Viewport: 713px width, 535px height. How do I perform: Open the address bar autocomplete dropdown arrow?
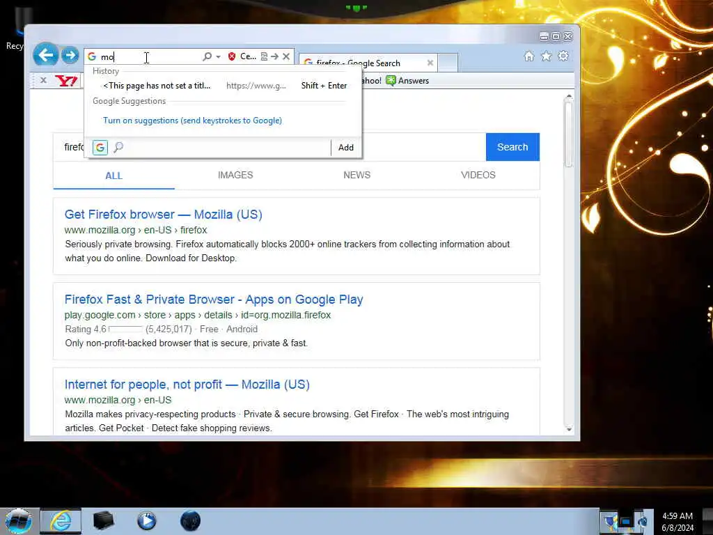[x=218, y=57]
